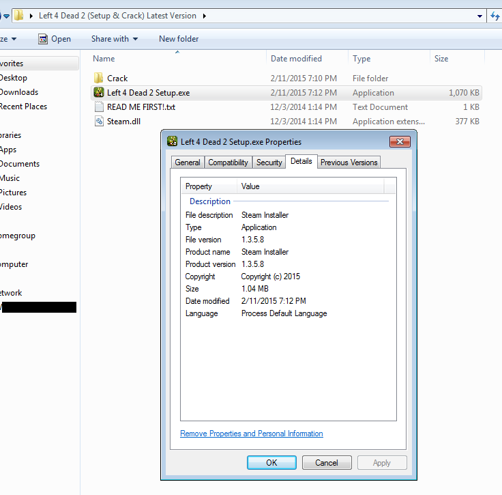This screenshot has height=495, width=502.
Task: Select the Crack folder icon
Action: (x=98, y=79)
